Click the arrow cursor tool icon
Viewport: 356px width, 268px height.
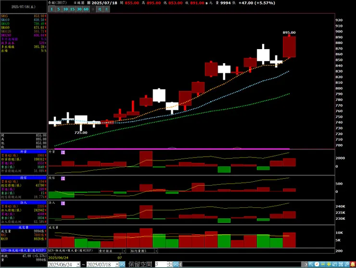[311, 264]
